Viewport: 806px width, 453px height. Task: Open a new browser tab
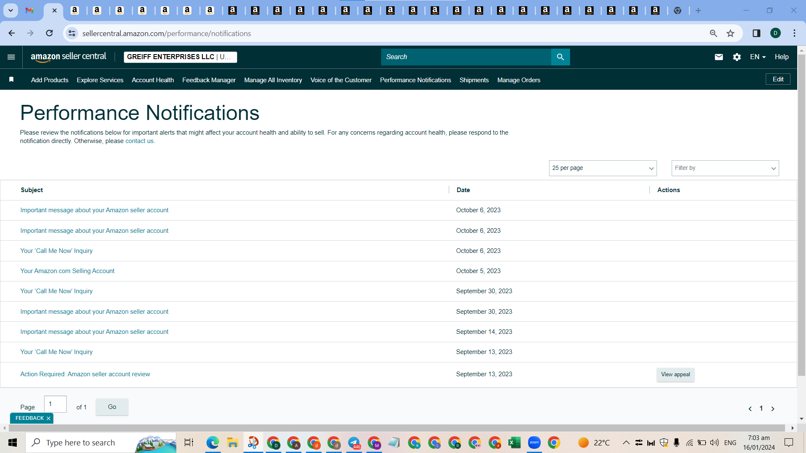pos(698,10)
